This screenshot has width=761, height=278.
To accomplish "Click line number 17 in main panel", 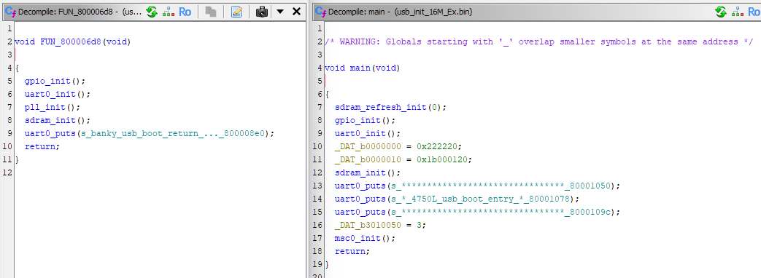I will point(317,238).
